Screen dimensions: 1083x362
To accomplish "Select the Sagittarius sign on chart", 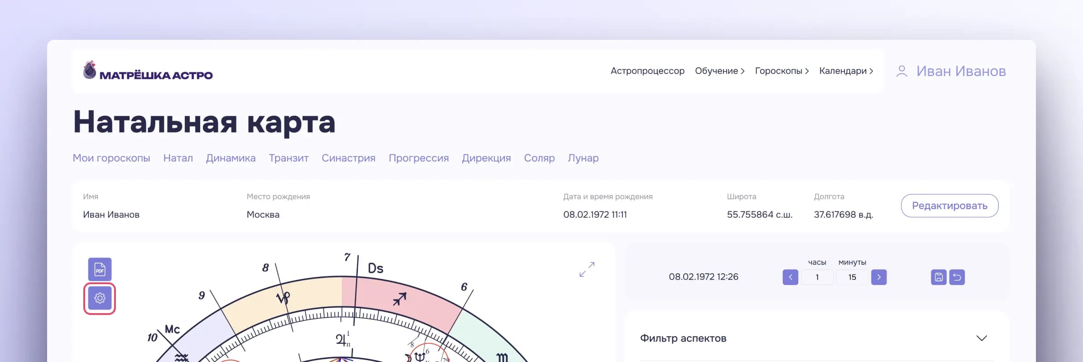I will pos(399,299).
